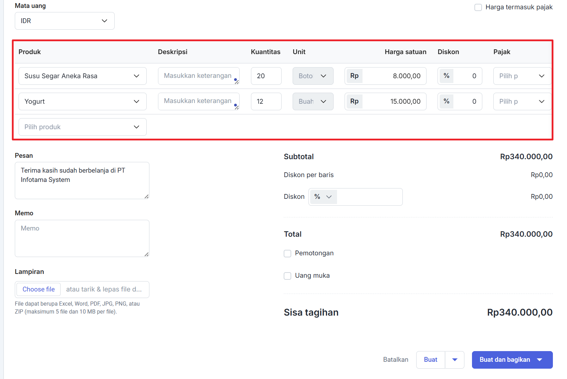Tick the Pemotongan checkbox

(x=287, y=254)
